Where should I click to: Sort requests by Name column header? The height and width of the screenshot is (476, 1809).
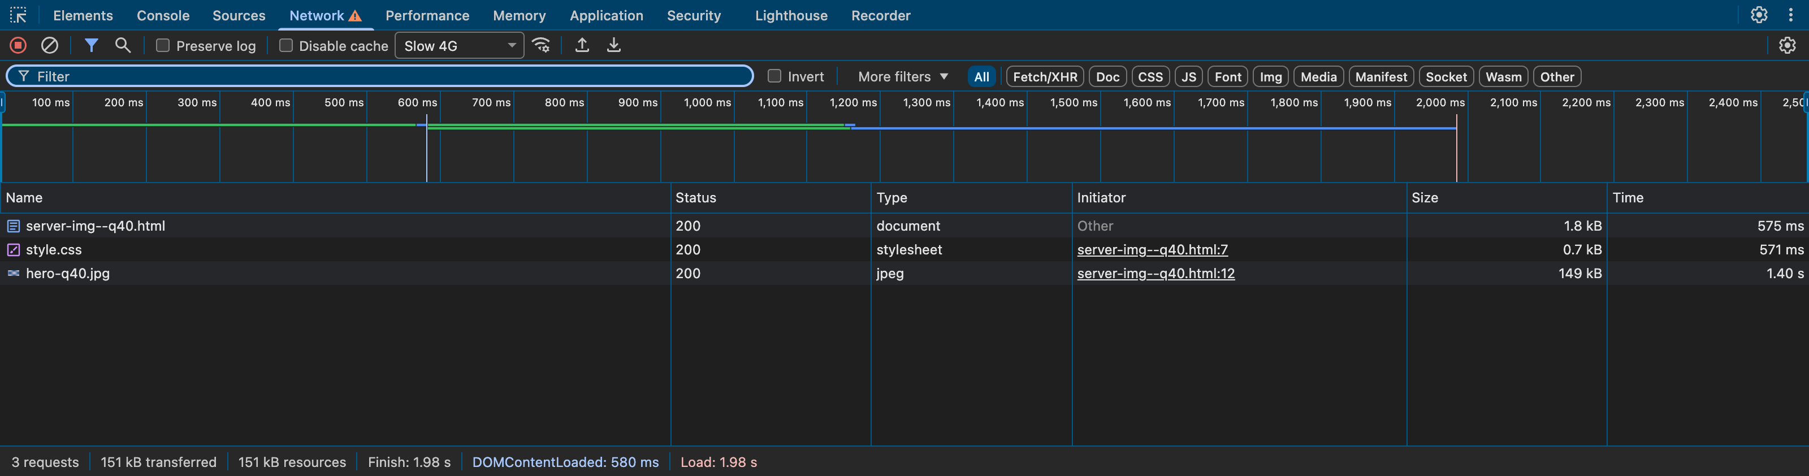click(x=335, y=198)
